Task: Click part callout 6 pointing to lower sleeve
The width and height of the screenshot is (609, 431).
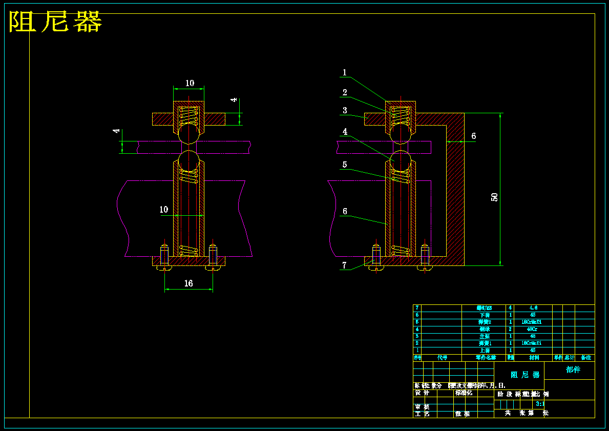Action: coord(345,211)
